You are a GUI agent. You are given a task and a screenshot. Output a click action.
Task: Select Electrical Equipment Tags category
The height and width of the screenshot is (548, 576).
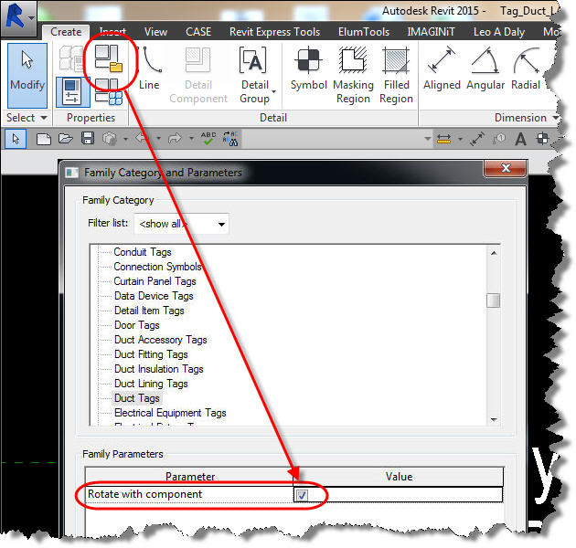tap(170, 414)
